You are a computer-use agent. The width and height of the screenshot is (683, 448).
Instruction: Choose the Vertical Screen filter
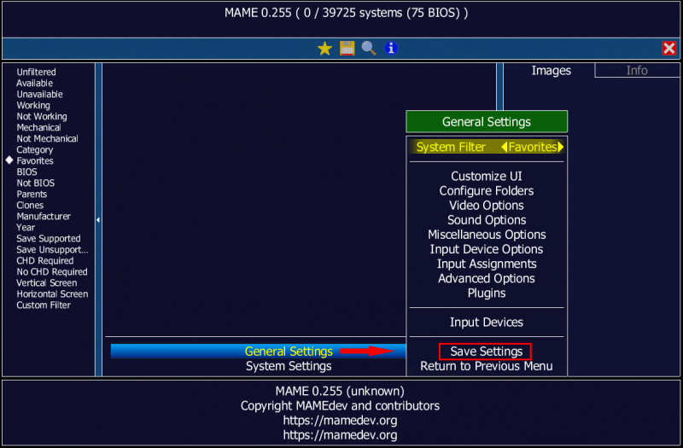pyautogui.click(x=47, y=283)
